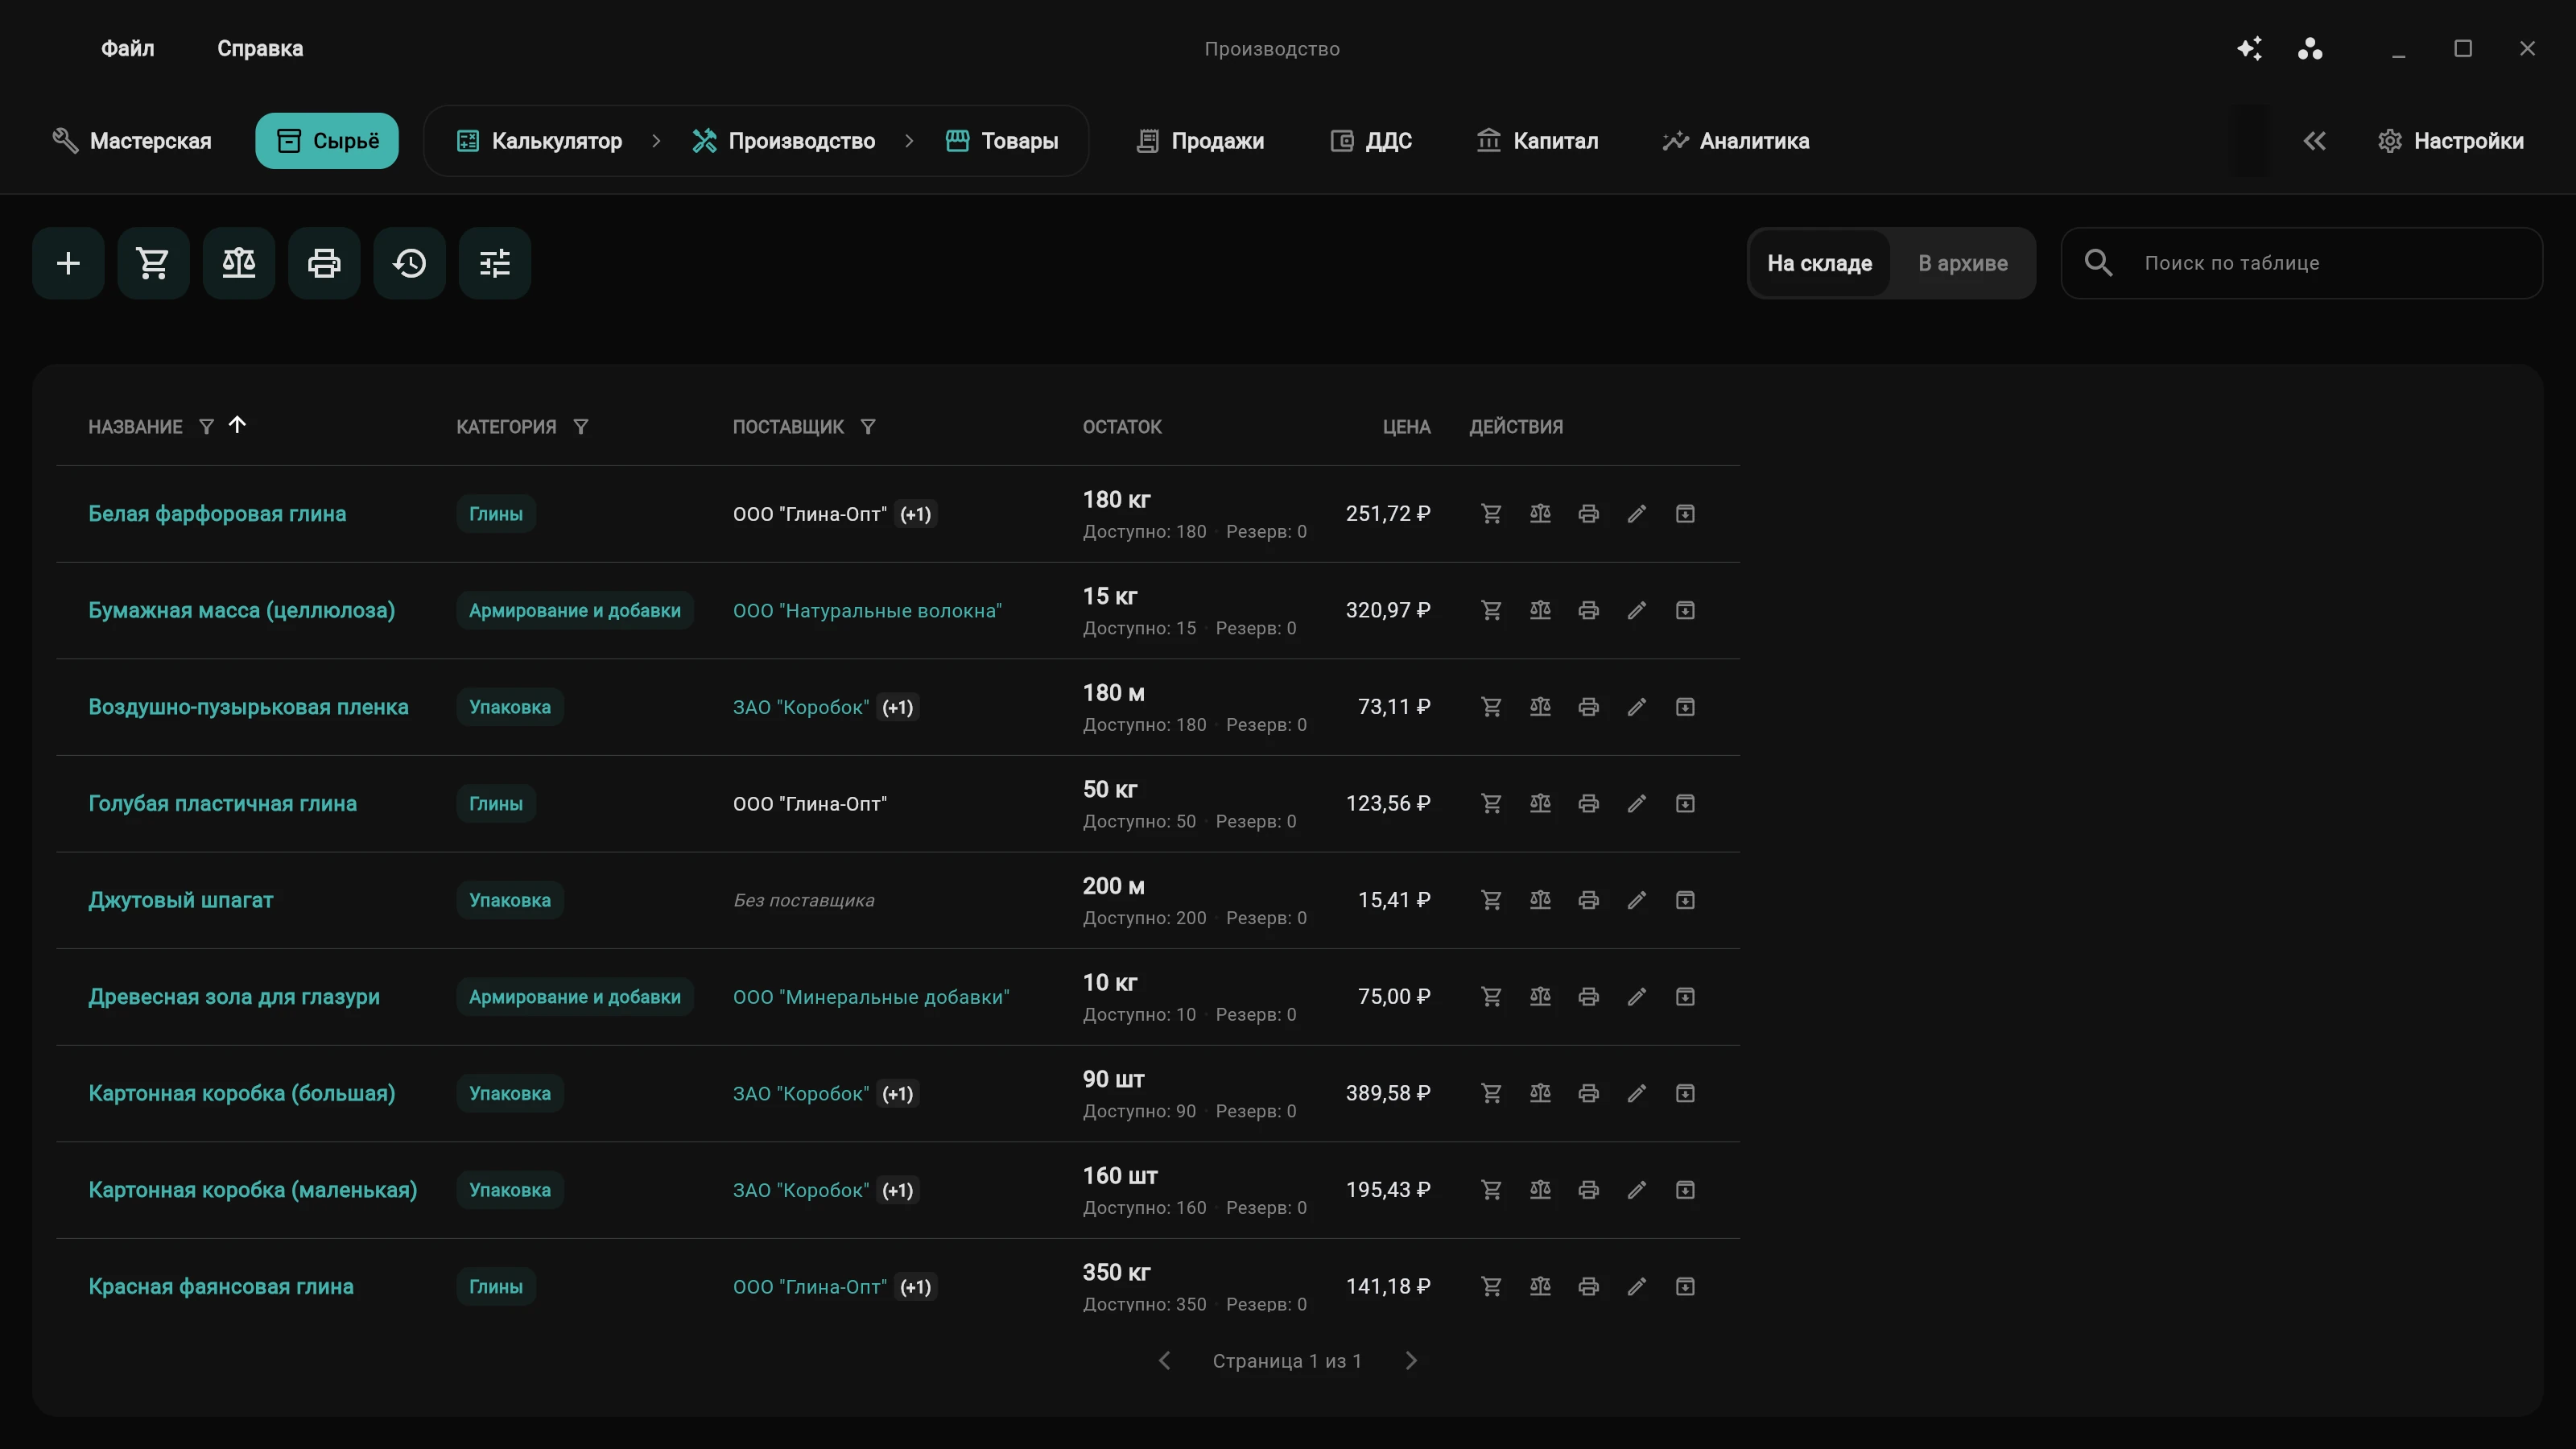Open the Товары tab
Viewport: 2576px width, 1449px height.
pyautogui.click(x=1002, y=141)
